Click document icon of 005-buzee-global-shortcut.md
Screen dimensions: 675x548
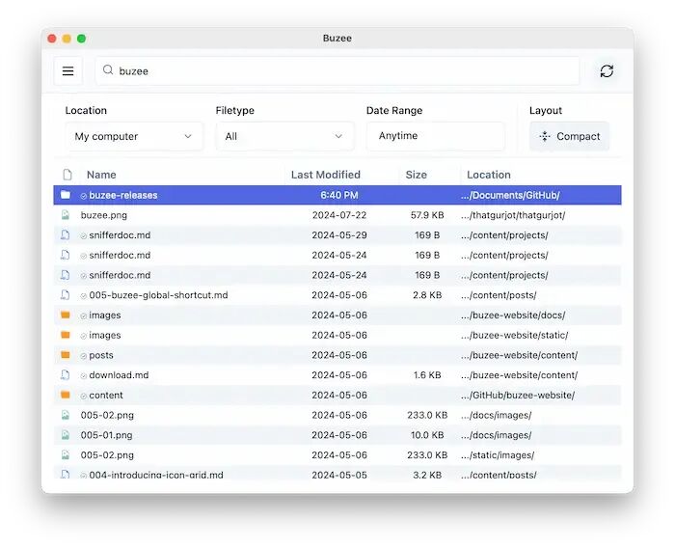[x=65, y=294]
